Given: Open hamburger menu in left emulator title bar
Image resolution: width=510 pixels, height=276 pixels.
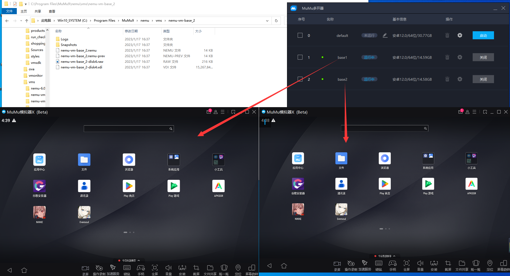Looking at the screenshot, I should (222, 112).
